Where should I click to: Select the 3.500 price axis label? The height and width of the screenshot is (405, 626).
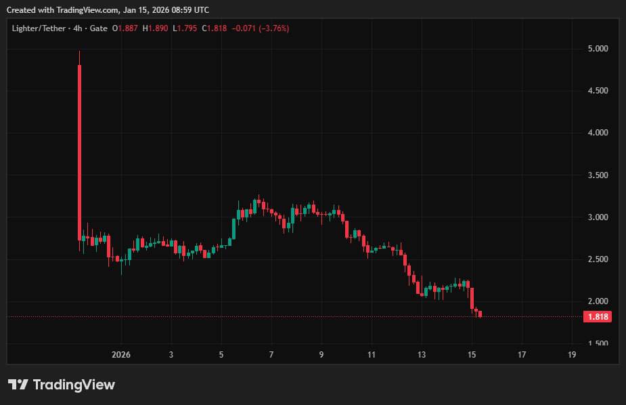pos(598,175)
